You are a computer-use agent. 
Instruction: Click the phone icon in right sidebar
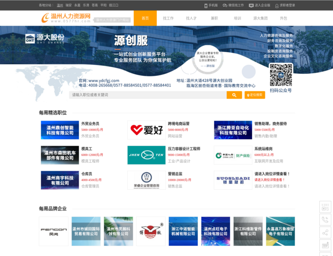click(325, 220)
